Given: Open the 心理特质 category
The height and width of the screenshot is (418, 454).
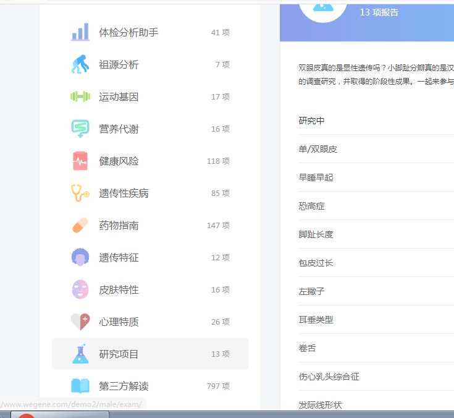Looking at the screenshot, I should click(x=150, y=322).
